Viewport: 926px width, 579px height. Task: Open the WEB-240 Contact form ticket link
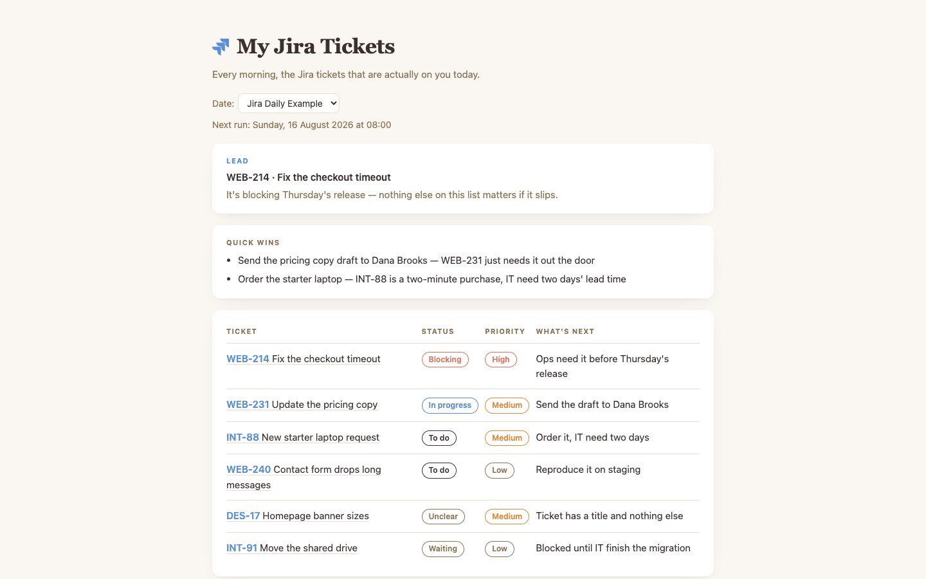[x=304, y=477]
